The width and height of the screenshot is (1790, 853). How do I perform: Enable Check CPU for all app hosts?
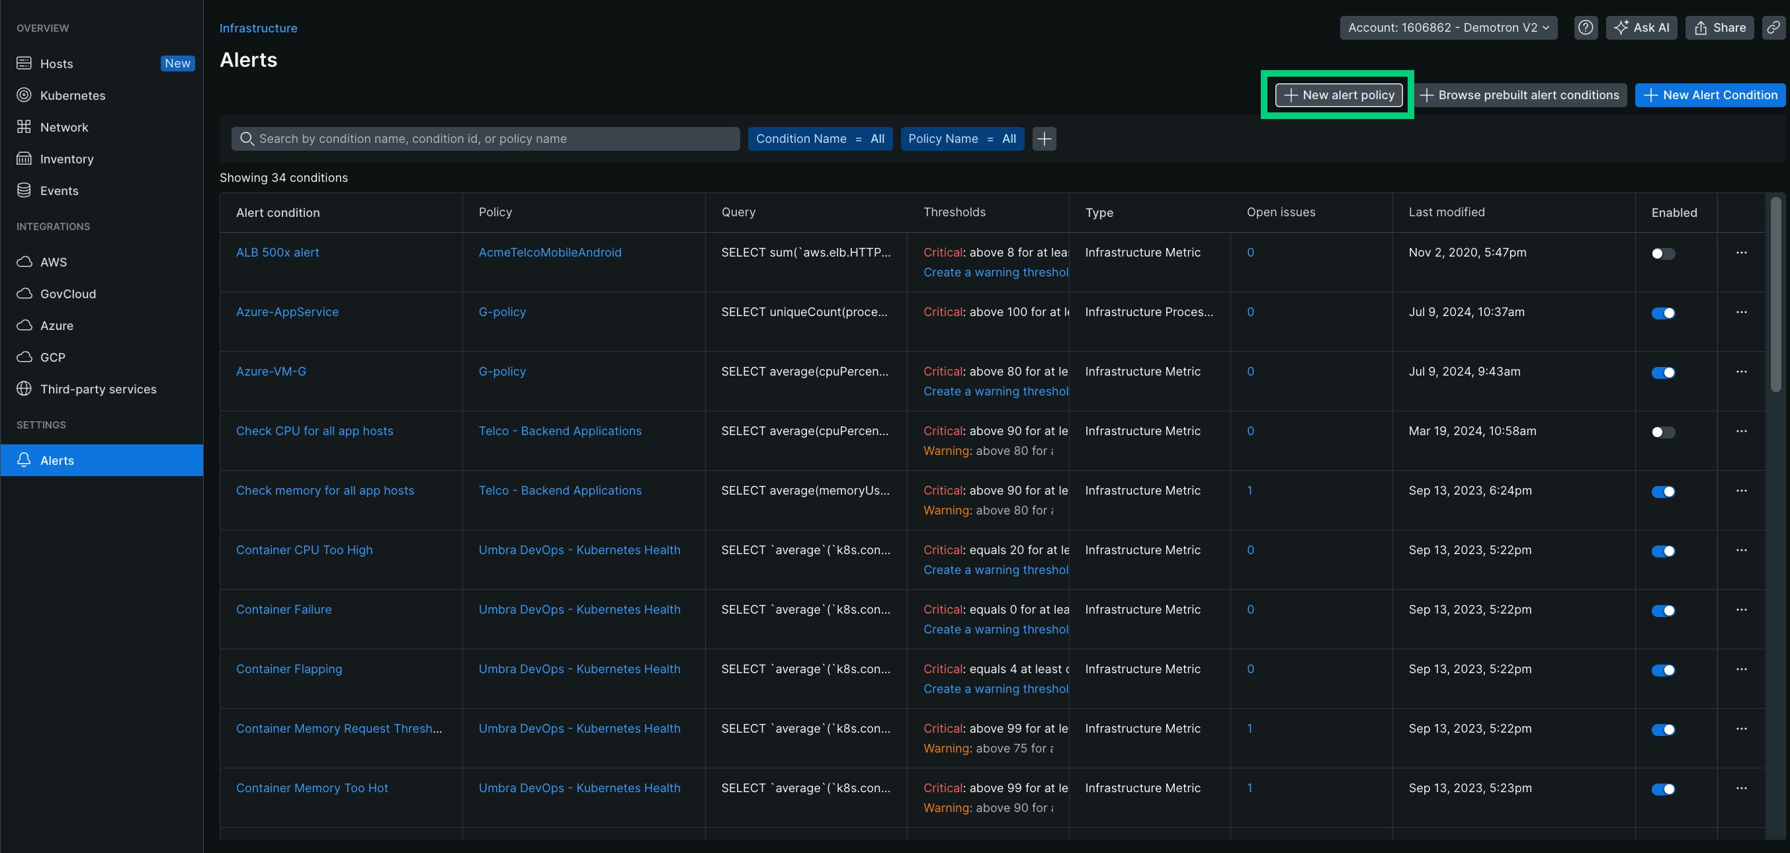[1663, 432]
